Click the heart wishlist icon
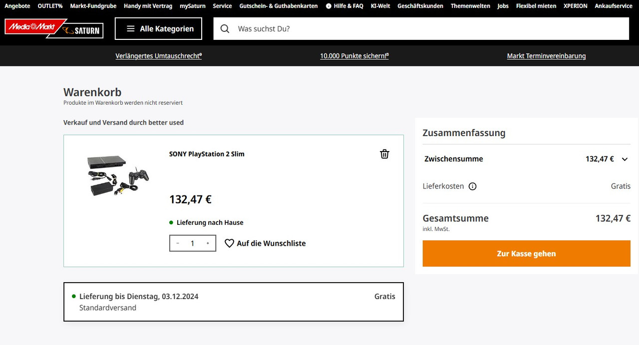This screenshot has height=345, width=639. [229, 243]
